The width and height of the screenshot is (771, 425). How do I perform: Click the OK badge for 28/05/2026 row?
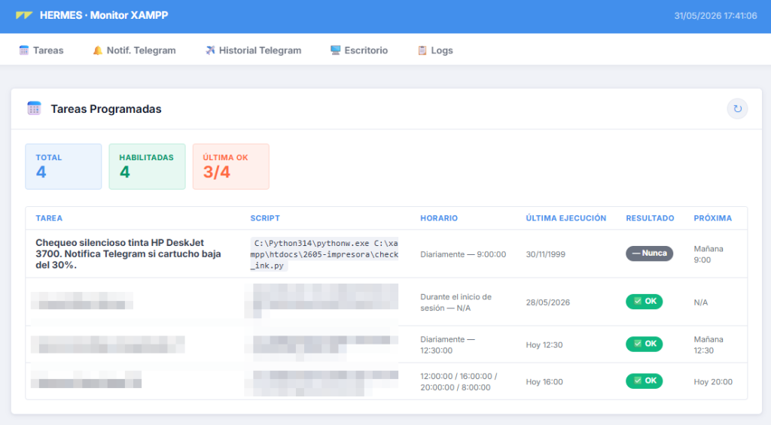pos(645,301)
